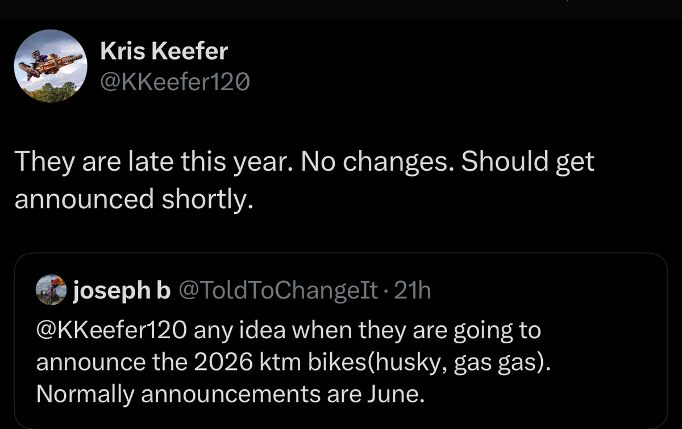Open Kris Keefer's profile picture

click(x=50, y=66)
